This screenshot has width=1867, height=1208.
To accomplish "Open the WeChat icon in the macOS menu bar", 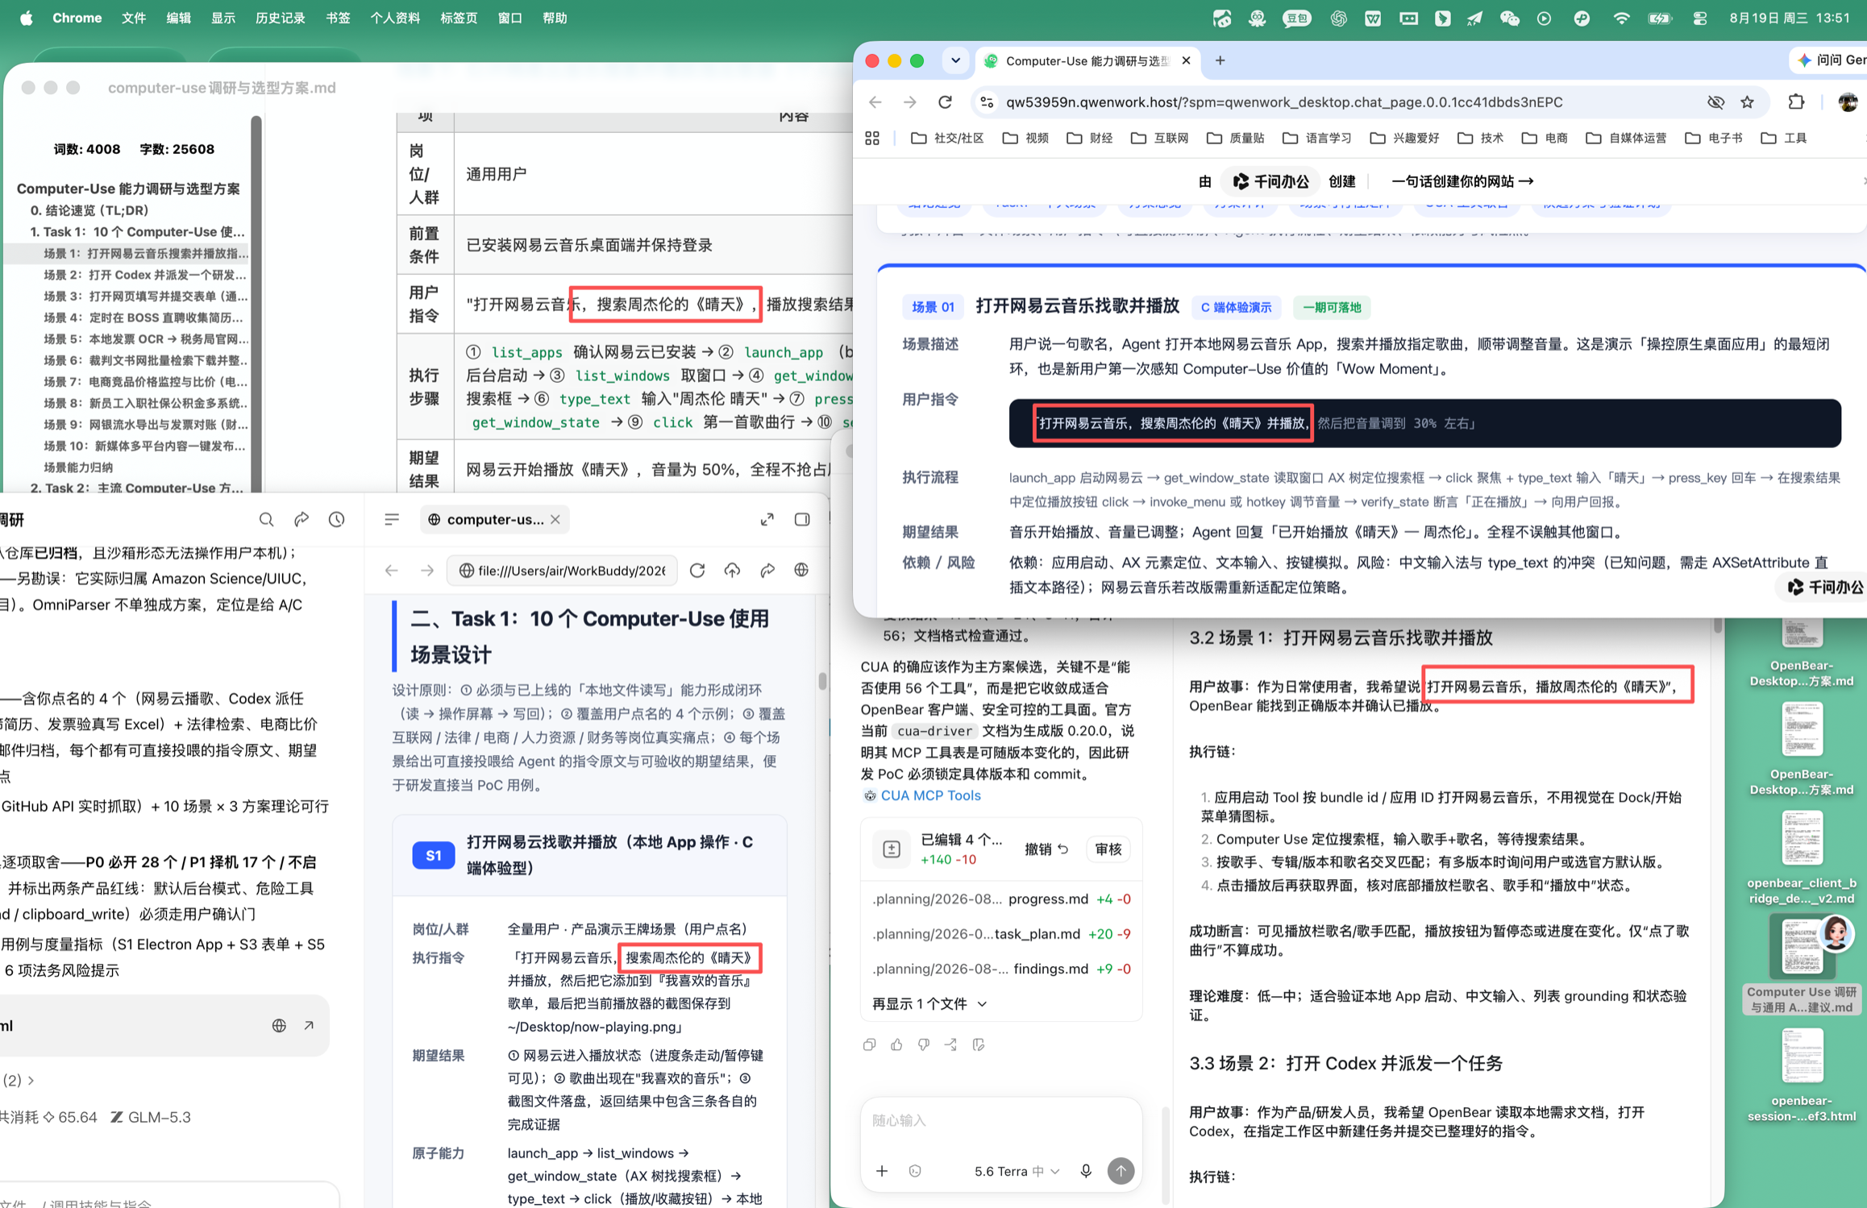I will [1509, 18].
